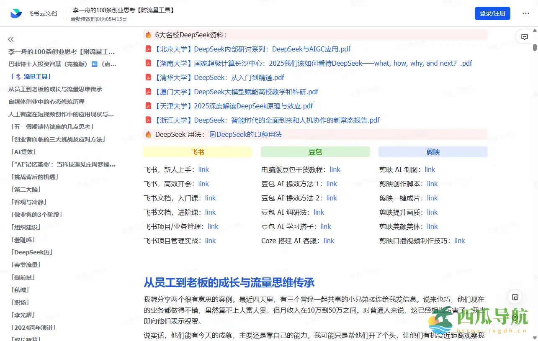
Task: Click the Feishu Docs bird logo
Action: tap(16, 13)
